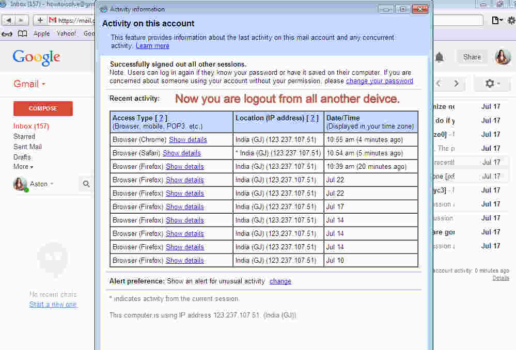Click the notifications bell icon
This screenshot has width=516, height=350.
point(440,58)
